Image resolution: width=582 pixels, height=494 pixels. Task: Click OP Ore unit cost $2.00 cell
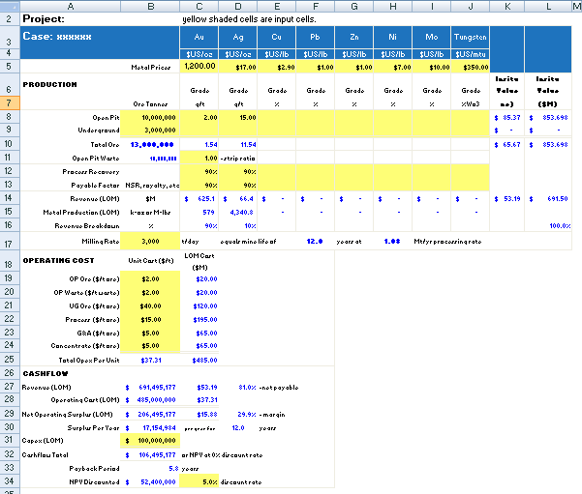150,278
